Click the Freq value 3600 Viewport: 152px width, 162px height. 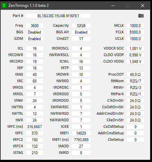35,26
